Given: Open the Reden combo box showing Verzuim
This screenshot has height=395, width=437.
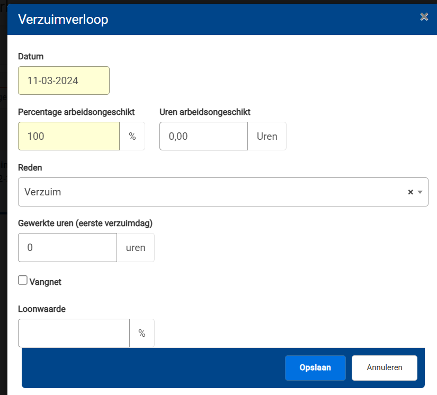Looking at the screenshot, I should (212, 192).
